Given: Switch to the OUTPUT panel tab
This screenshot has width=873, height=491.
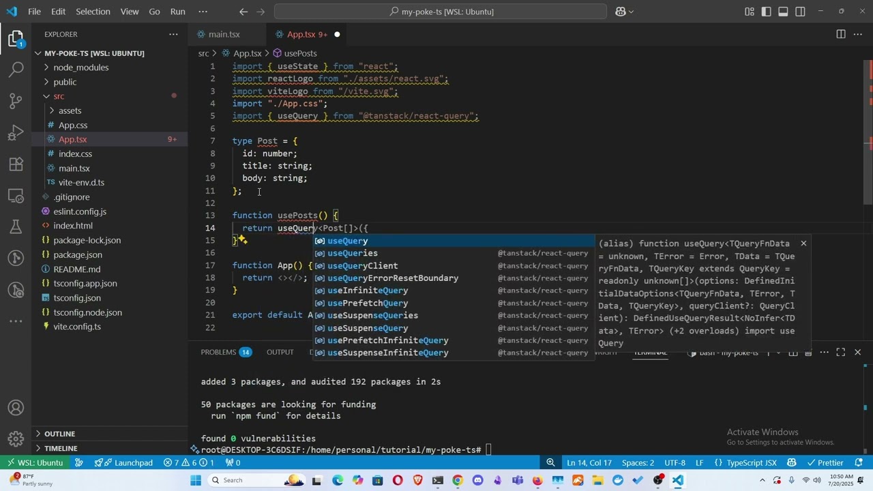Looking at the screenshot, I should coord(280,352).
